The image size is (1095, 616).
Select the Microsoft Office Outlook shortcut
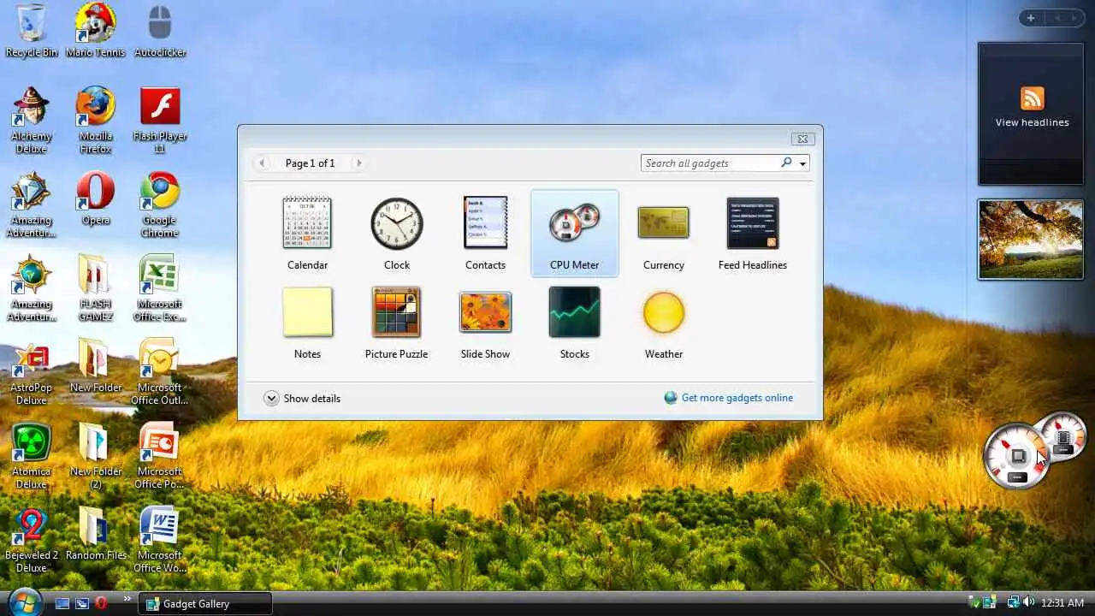[160, 371]
